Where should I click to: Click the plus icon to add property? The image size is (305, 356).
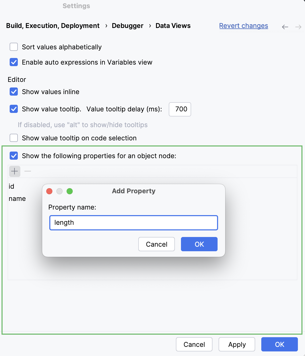pos(15,171)
